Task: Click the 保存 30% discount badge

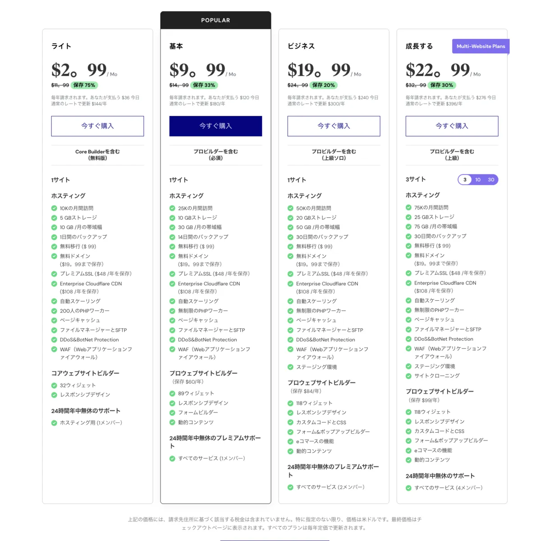Action: [441, 85]
